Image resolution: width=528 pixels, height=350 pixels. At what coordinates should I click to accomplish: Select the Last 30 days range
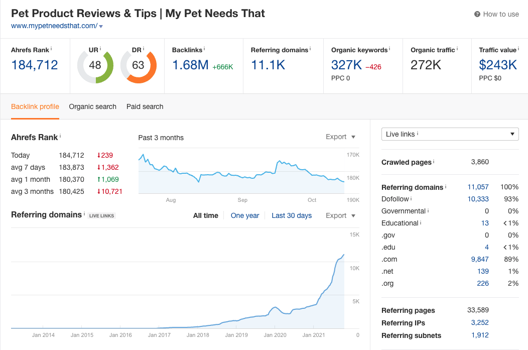click(292, 215)
